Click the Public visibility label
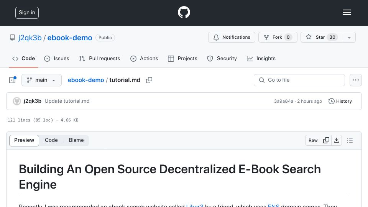The width and height of the screenshot is (368, 207). (x=105, y=38)
